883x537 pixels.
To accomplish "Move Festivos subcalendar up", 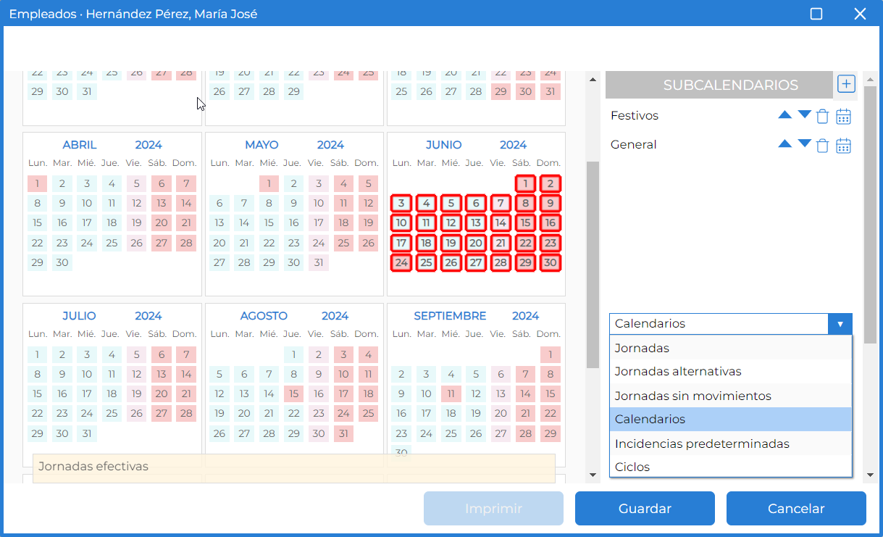I will 785,115.
